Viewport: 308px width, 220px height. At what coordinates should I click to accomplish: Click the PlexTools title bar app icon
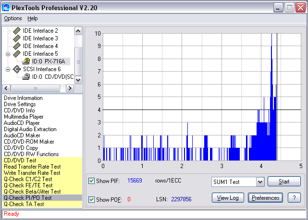pyautogui.click(x=6, y=8)
